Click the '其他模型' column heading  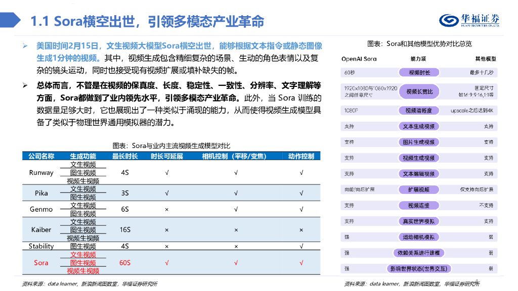coord(486,59)
